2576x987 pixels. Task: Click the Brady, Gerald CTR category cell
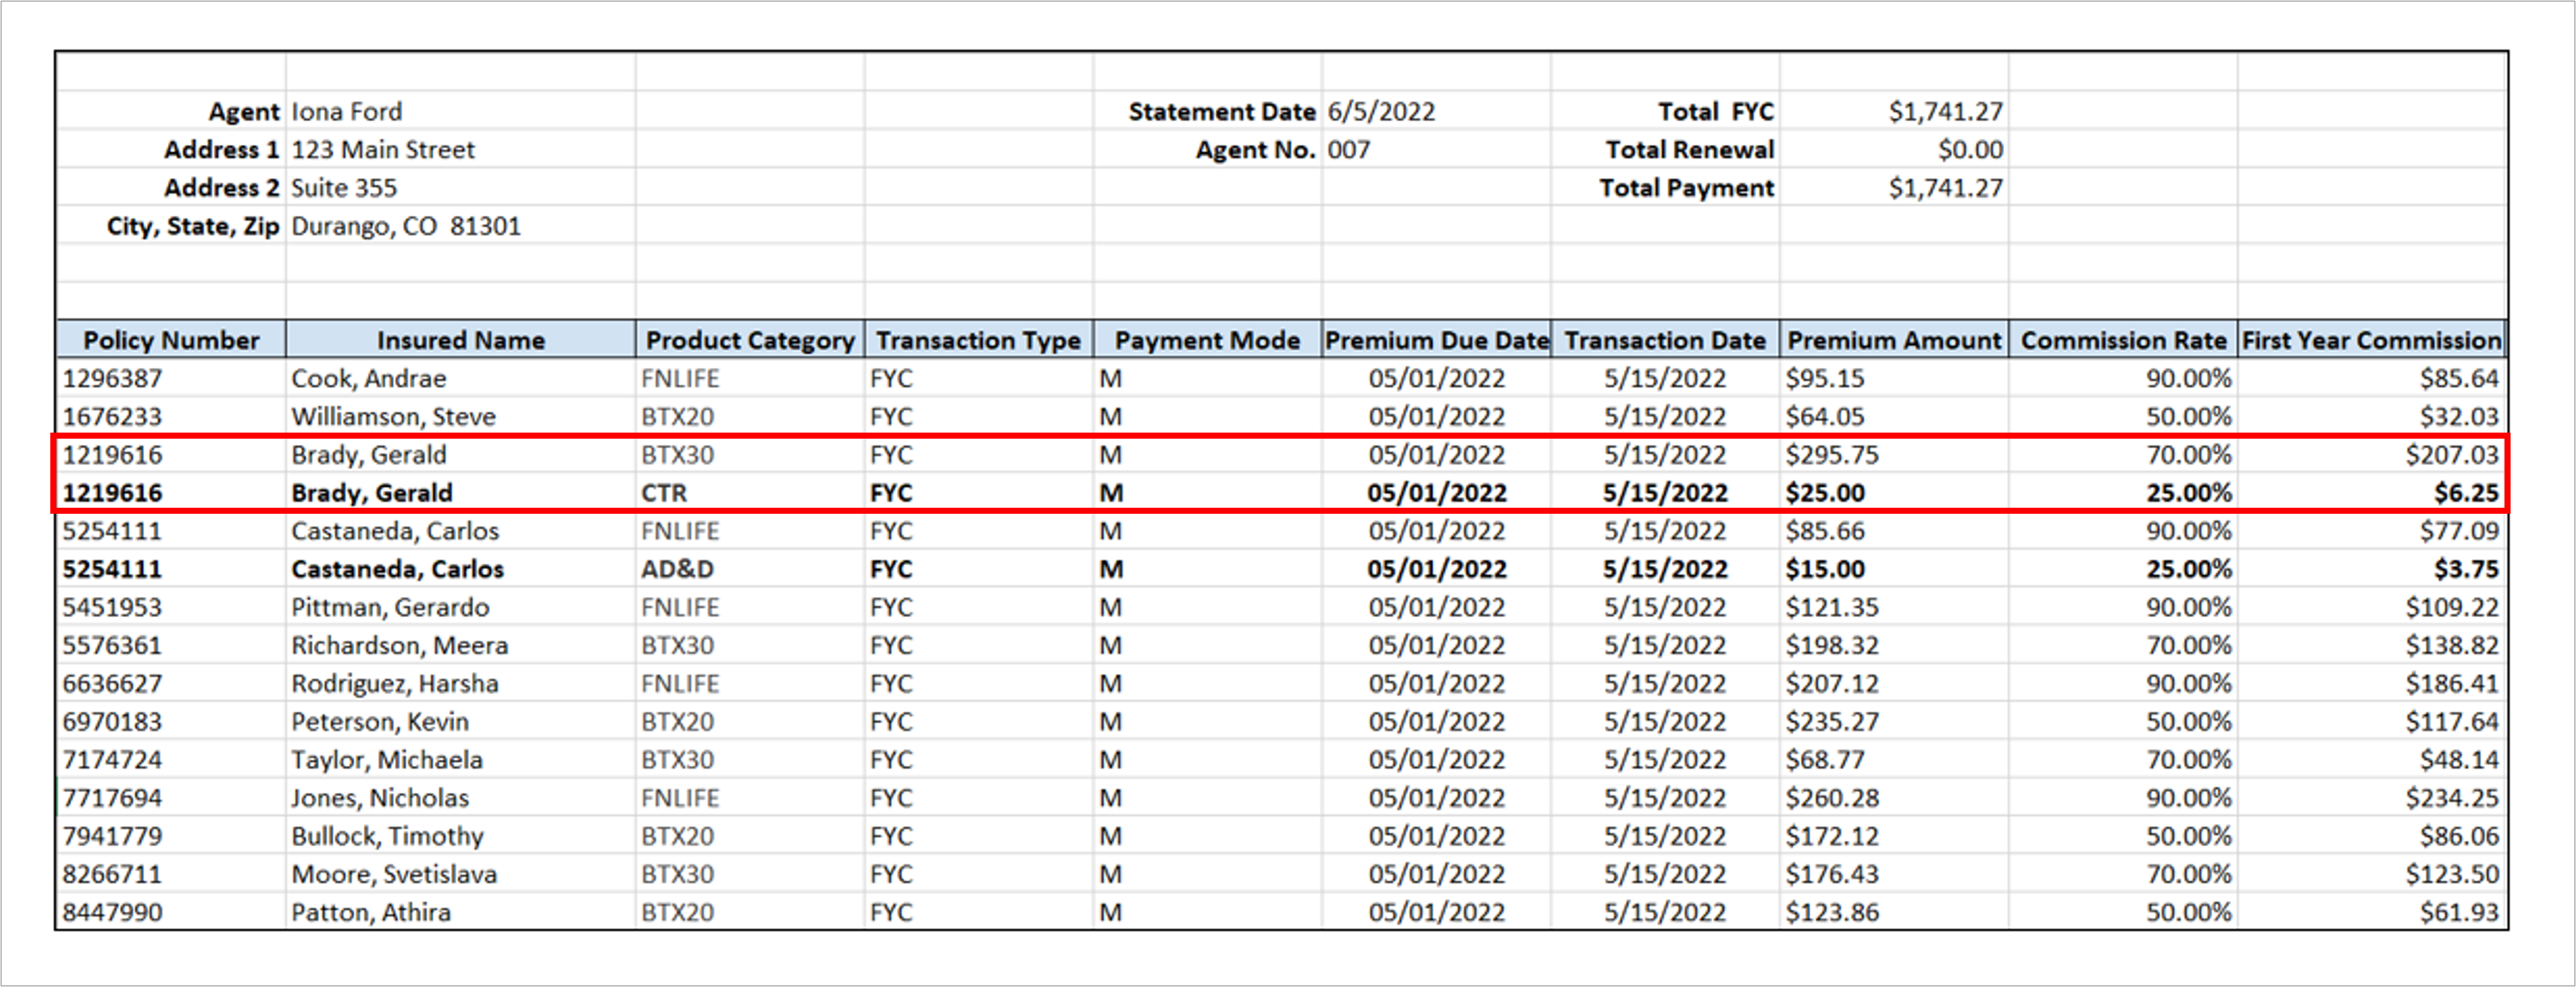(664, 493)
